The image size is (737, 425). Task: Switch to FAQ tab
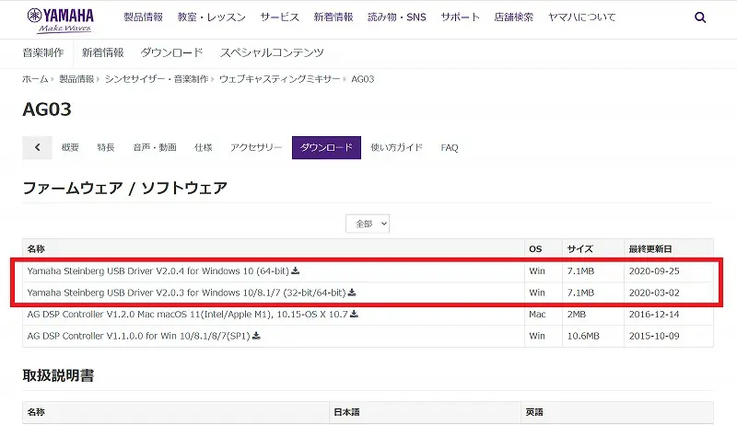click(x=450, y=147)
